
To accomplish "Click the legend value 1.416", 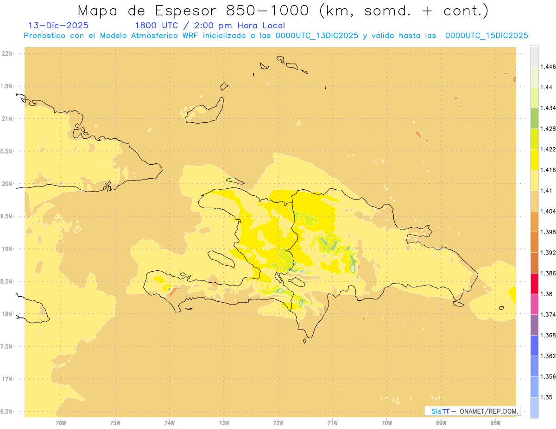I will (x=549, y=170).
